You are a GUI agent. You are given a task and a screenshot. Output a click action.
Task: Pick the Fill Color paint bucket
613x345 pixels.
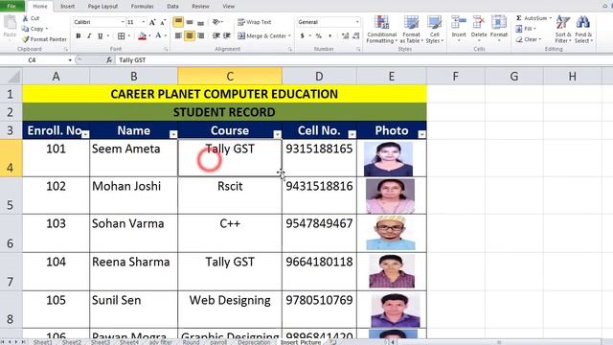pyautogui.click(x=142, y=36)
